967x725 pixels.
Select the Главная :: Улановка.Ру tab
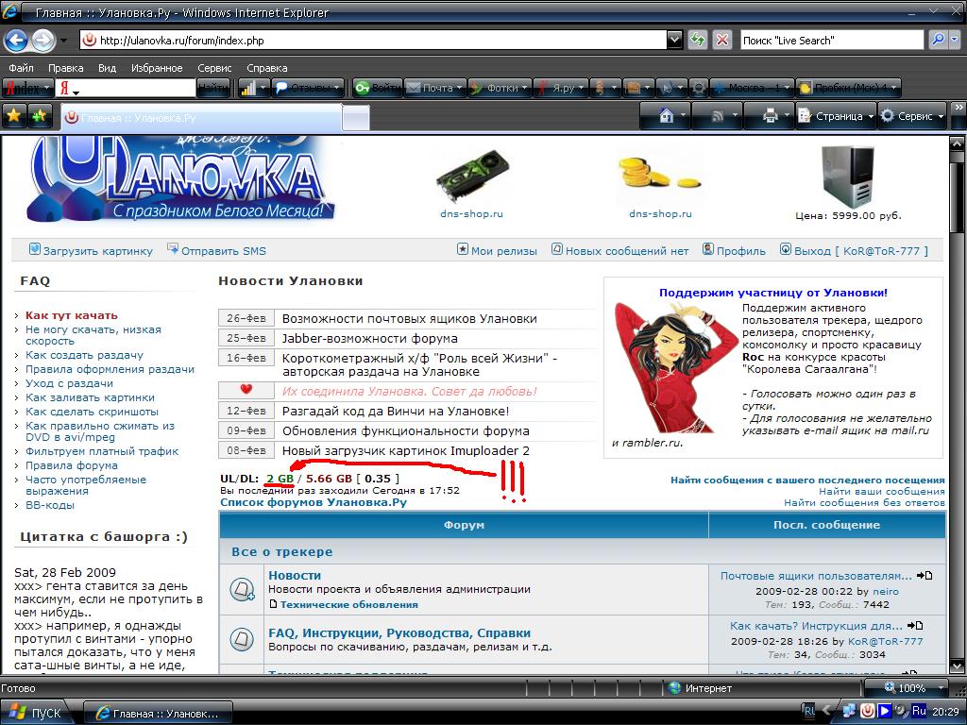click(x=200, y=118)
